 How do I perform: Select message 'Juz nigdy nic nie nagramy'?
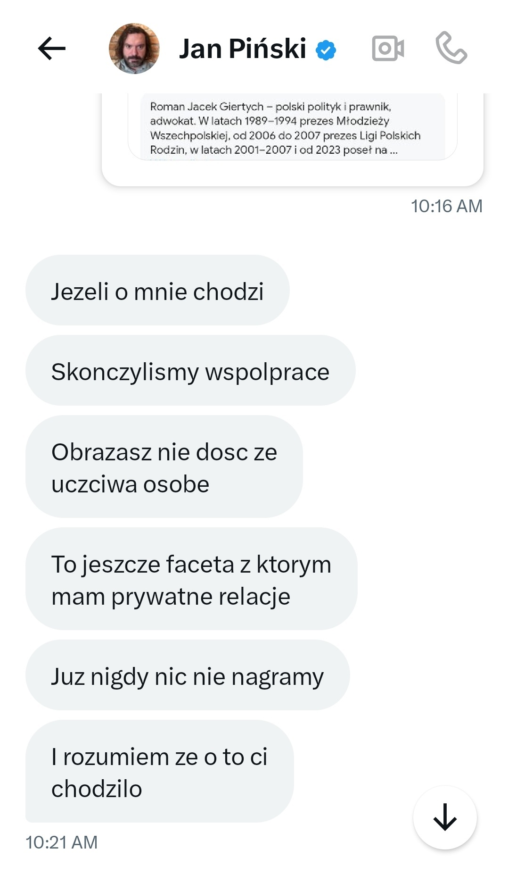(x=188, y=675)
